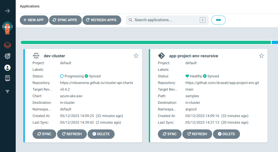Click the Progressing status icon on dev-cluster
The image size is (278, 152).
click(62, 76)
